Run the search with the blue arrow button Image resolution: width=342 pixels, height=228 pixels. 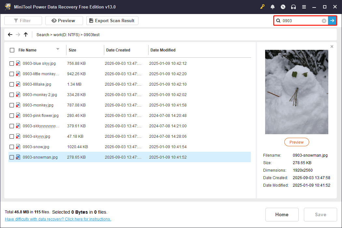(332, 21)
